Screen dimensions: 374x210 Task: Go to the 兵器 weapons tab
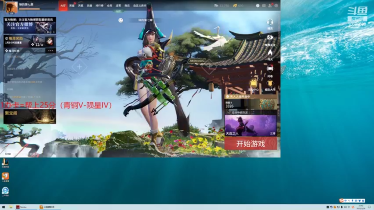click(89, 6)
